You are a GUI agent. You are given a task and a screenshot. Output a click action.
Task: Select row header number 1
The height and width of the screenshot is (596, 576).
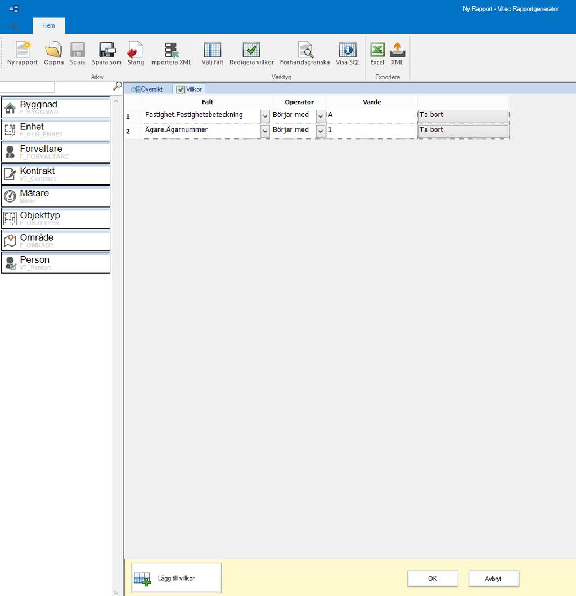(134, 116)
